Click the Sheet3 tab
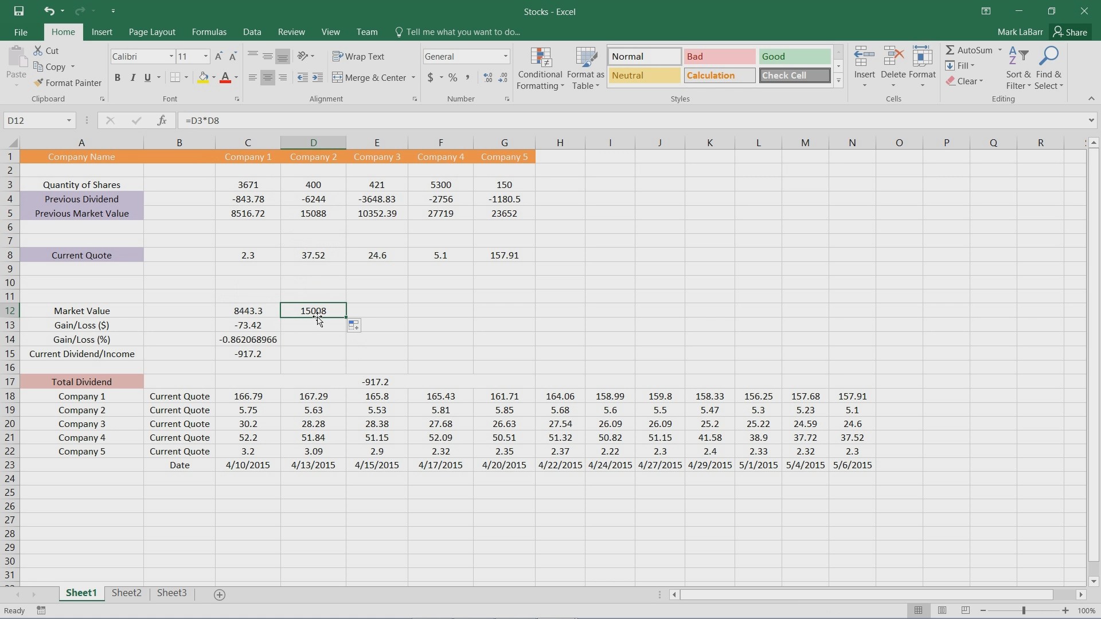The width and height of the screenshot is (1101, 619). tap(171, 593)
